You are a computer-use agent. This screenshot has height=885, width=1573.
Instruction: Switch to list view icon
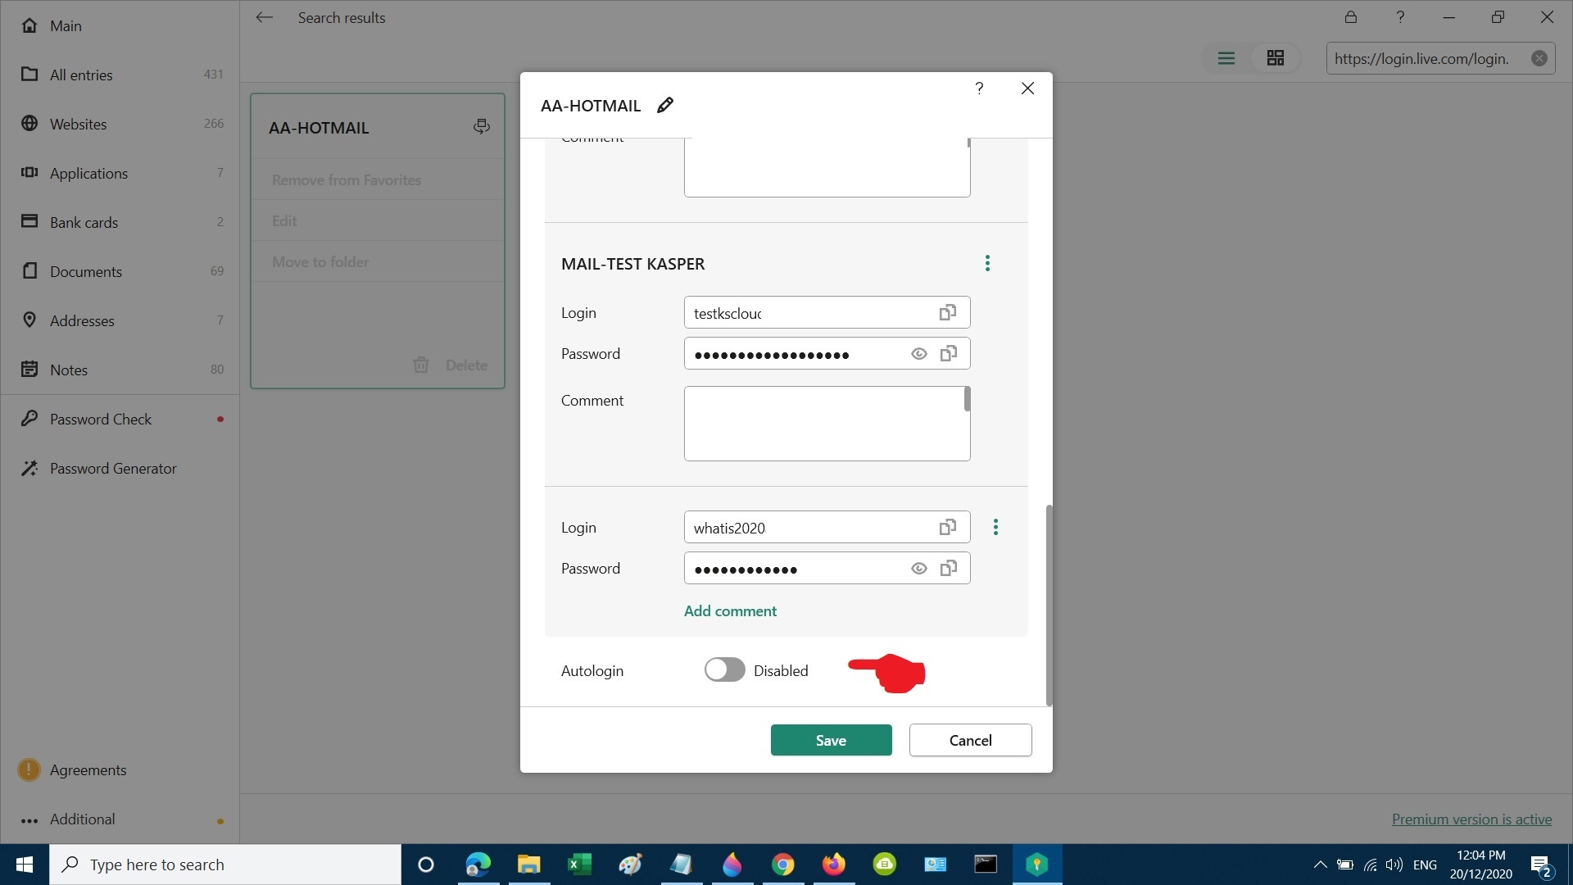[x=1226, y=58]
